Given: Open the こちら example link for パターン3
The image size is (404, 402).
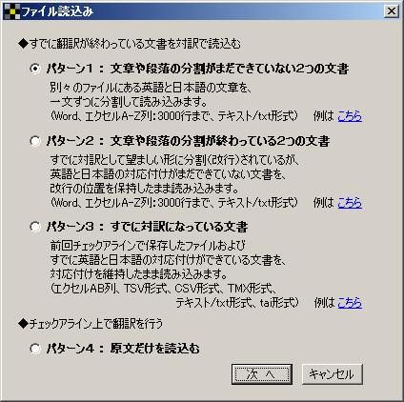Looking at the screenshot, I should click(x=350, y=303).
